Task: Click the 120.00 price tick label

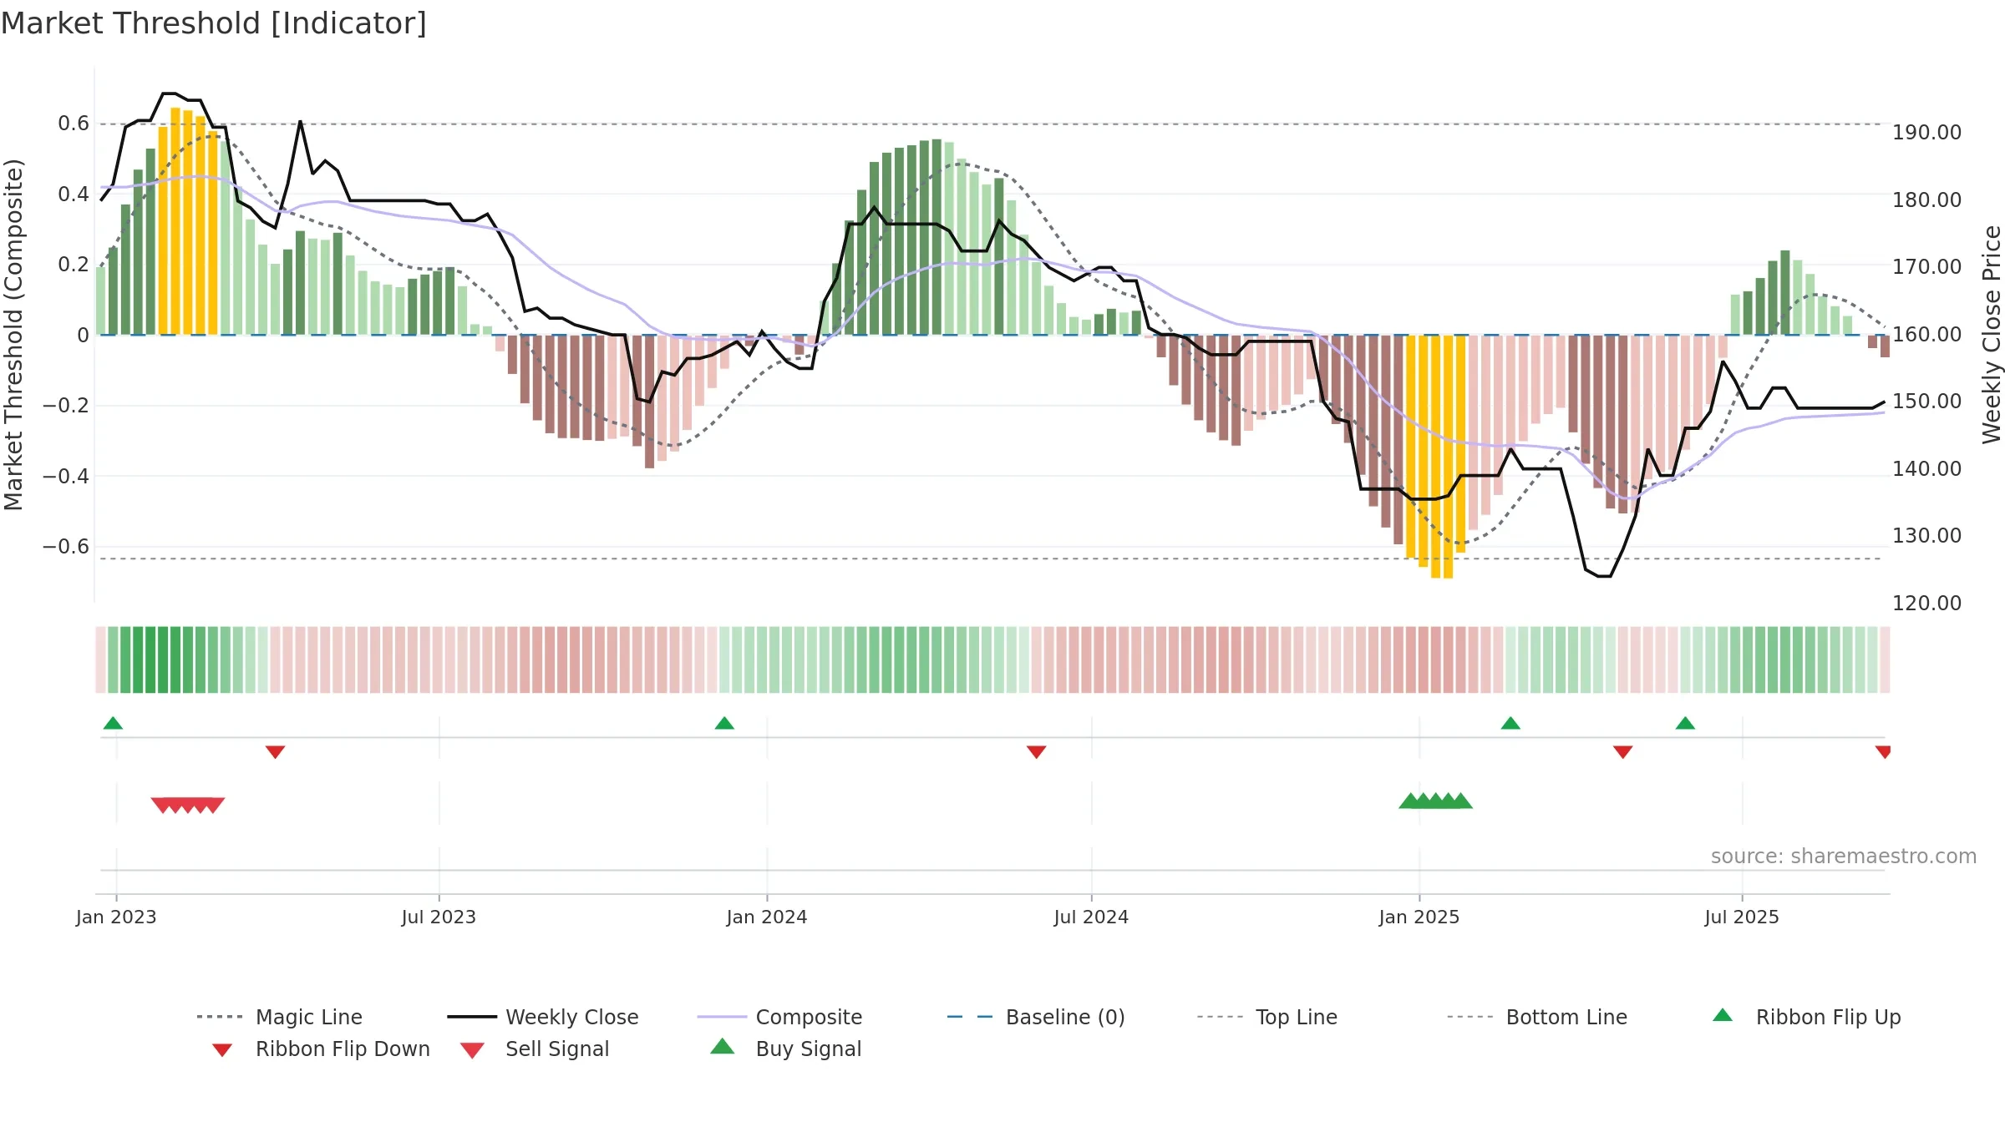Action: tap(1926, 603)
